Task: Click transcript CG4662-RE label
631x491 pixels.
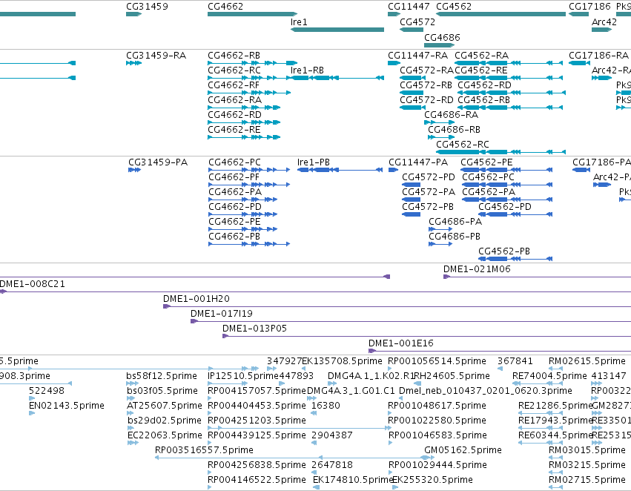Action: [234, 130]
